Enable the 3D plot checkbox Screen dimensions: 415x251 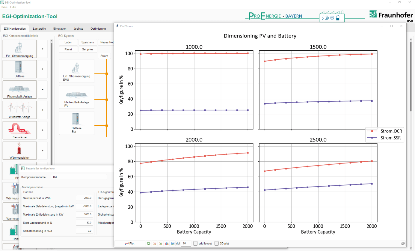tap(217, 244)
